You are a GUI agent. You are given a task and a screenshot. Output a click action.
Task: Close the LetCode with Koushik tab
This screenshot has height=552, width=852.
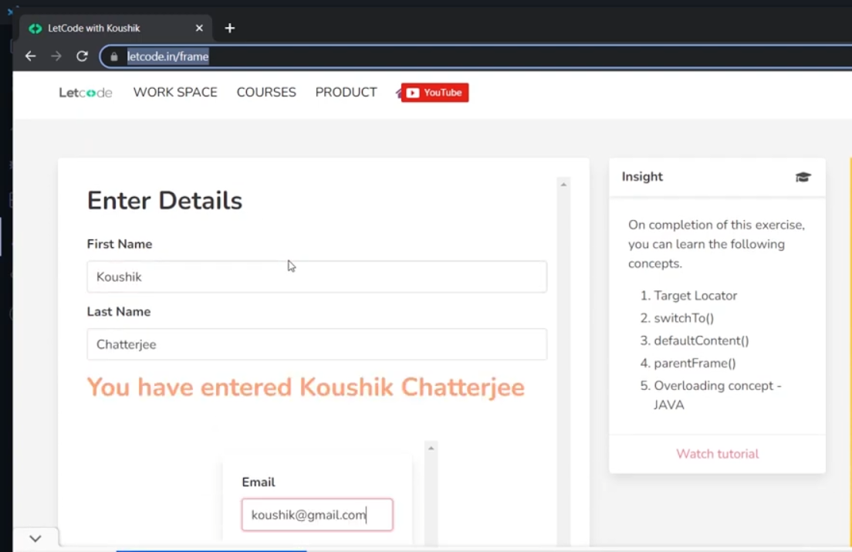click(x=199, y=28)
